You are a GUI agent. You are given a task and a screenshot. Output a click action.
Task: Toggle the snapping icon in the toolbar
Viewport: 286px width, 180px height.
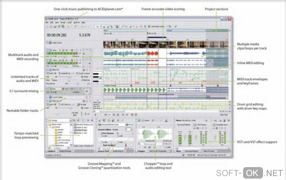(x=104, y=27)
